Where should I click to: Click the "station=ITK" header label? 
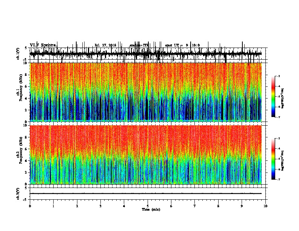click(139, 45)
